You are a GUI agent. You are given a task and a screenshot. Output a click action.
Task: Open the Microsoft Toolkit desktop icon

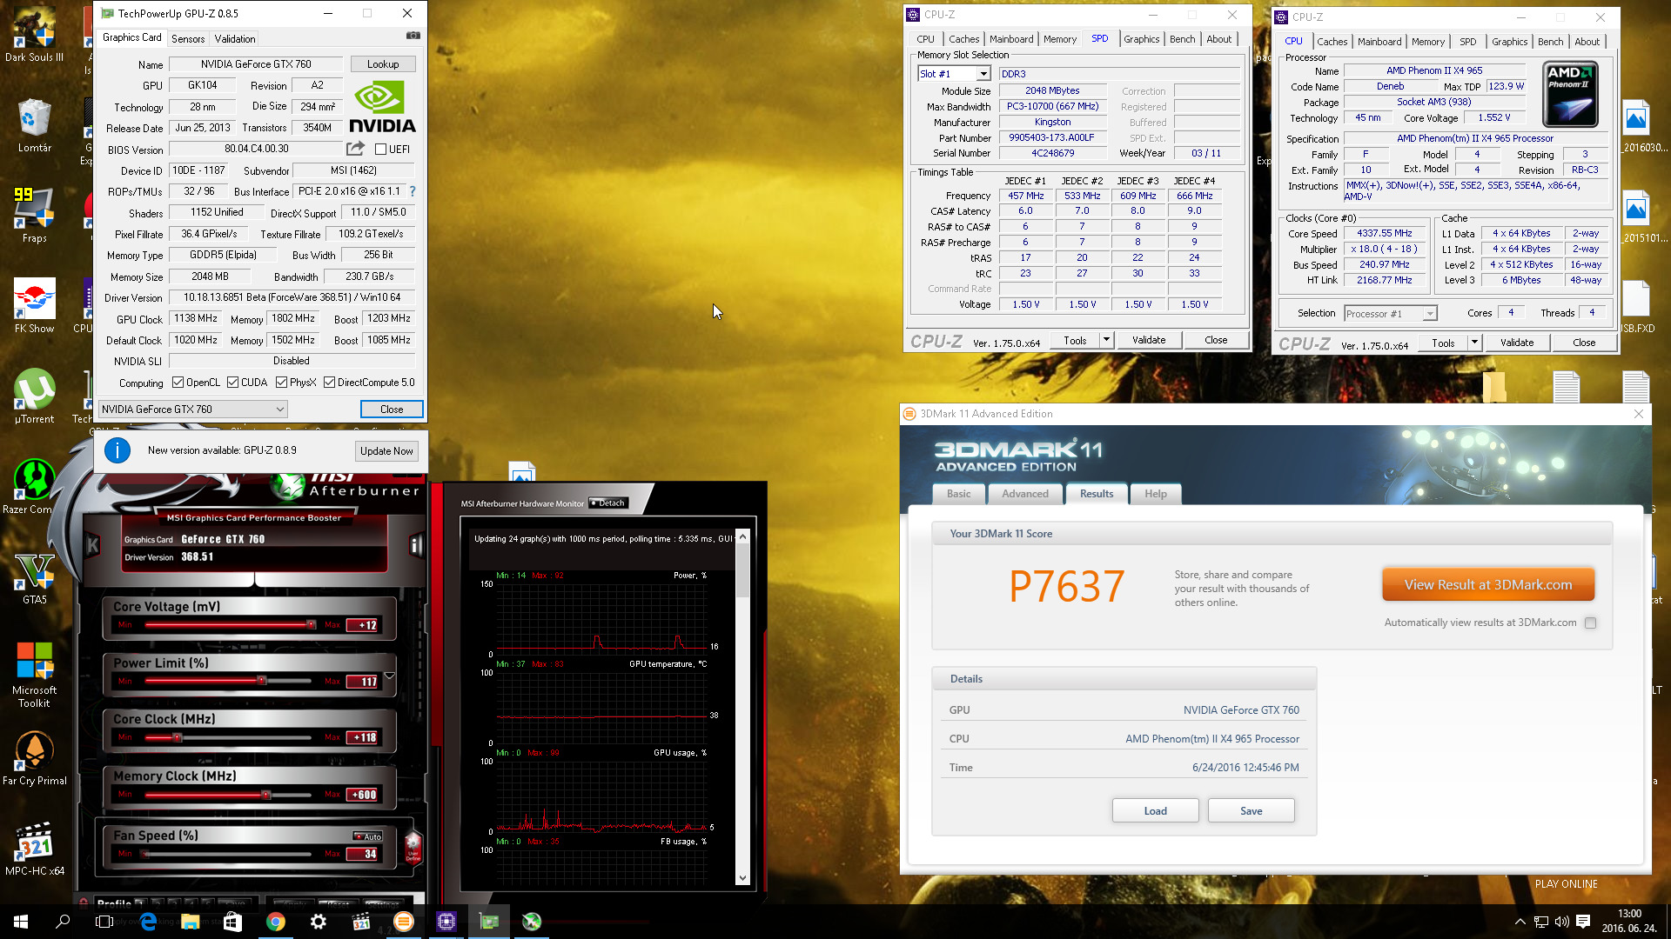(x=35, y=675)
